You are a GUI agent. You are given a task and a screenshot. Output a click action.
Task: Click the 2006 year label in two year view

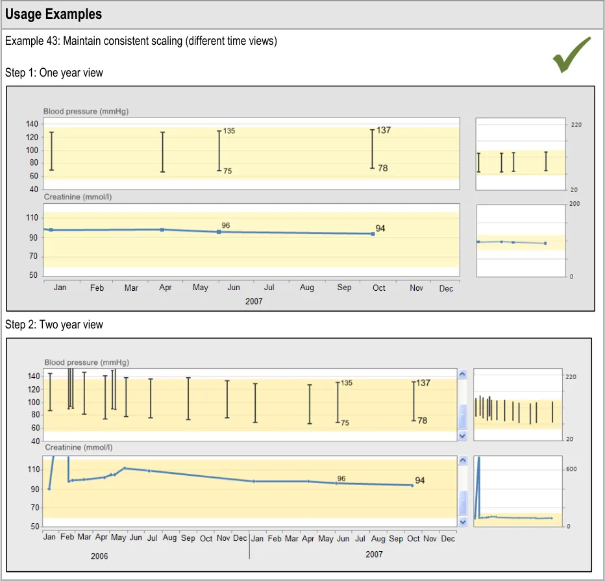point(99,556)
